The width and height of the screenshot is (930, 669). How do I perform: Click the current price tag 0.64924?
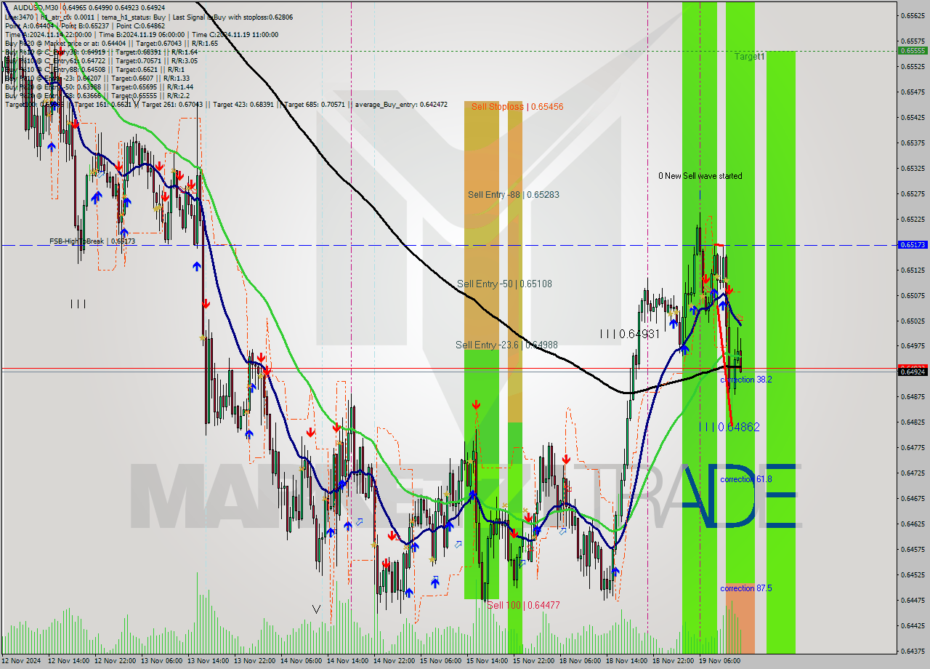coord(913,372)
